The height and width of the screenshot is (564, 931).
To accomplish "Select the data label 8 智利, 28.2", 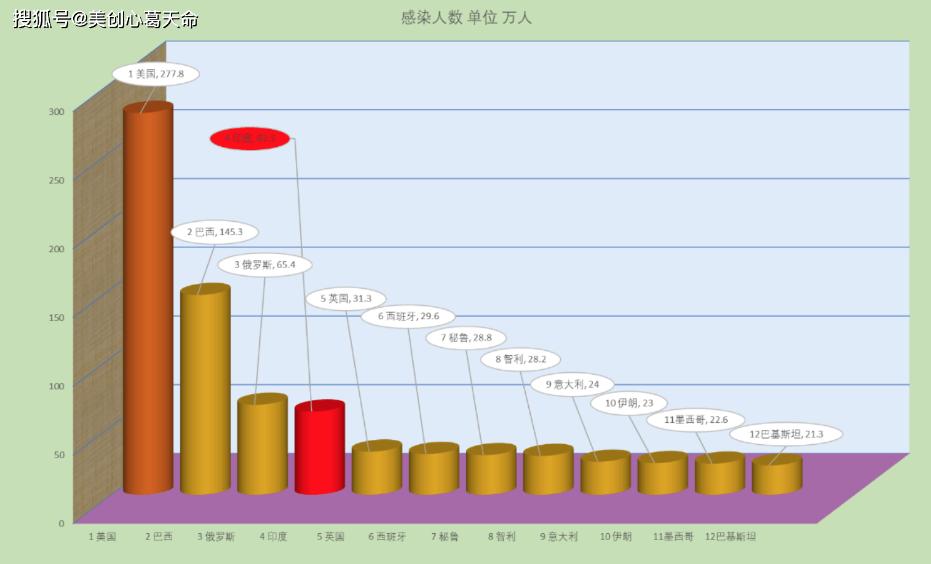I will click(x=521, y=359).
